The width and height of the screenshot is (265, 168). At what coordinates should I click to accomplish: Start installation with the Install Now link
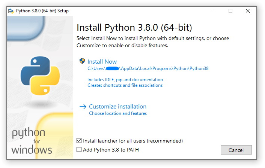click(x=102, y=62)
